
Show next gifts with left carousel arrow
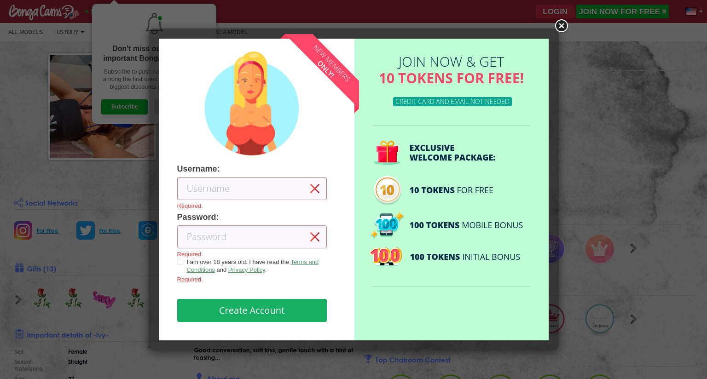click(x=18, y=300)
